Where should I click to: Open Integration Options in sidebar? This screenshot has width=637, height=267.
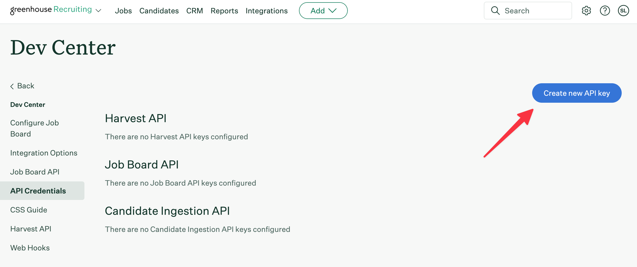[44, 153]
